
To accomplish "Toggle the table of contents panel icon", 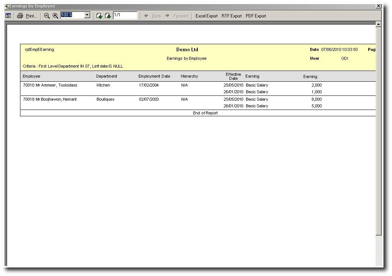I will pos(8,16).
